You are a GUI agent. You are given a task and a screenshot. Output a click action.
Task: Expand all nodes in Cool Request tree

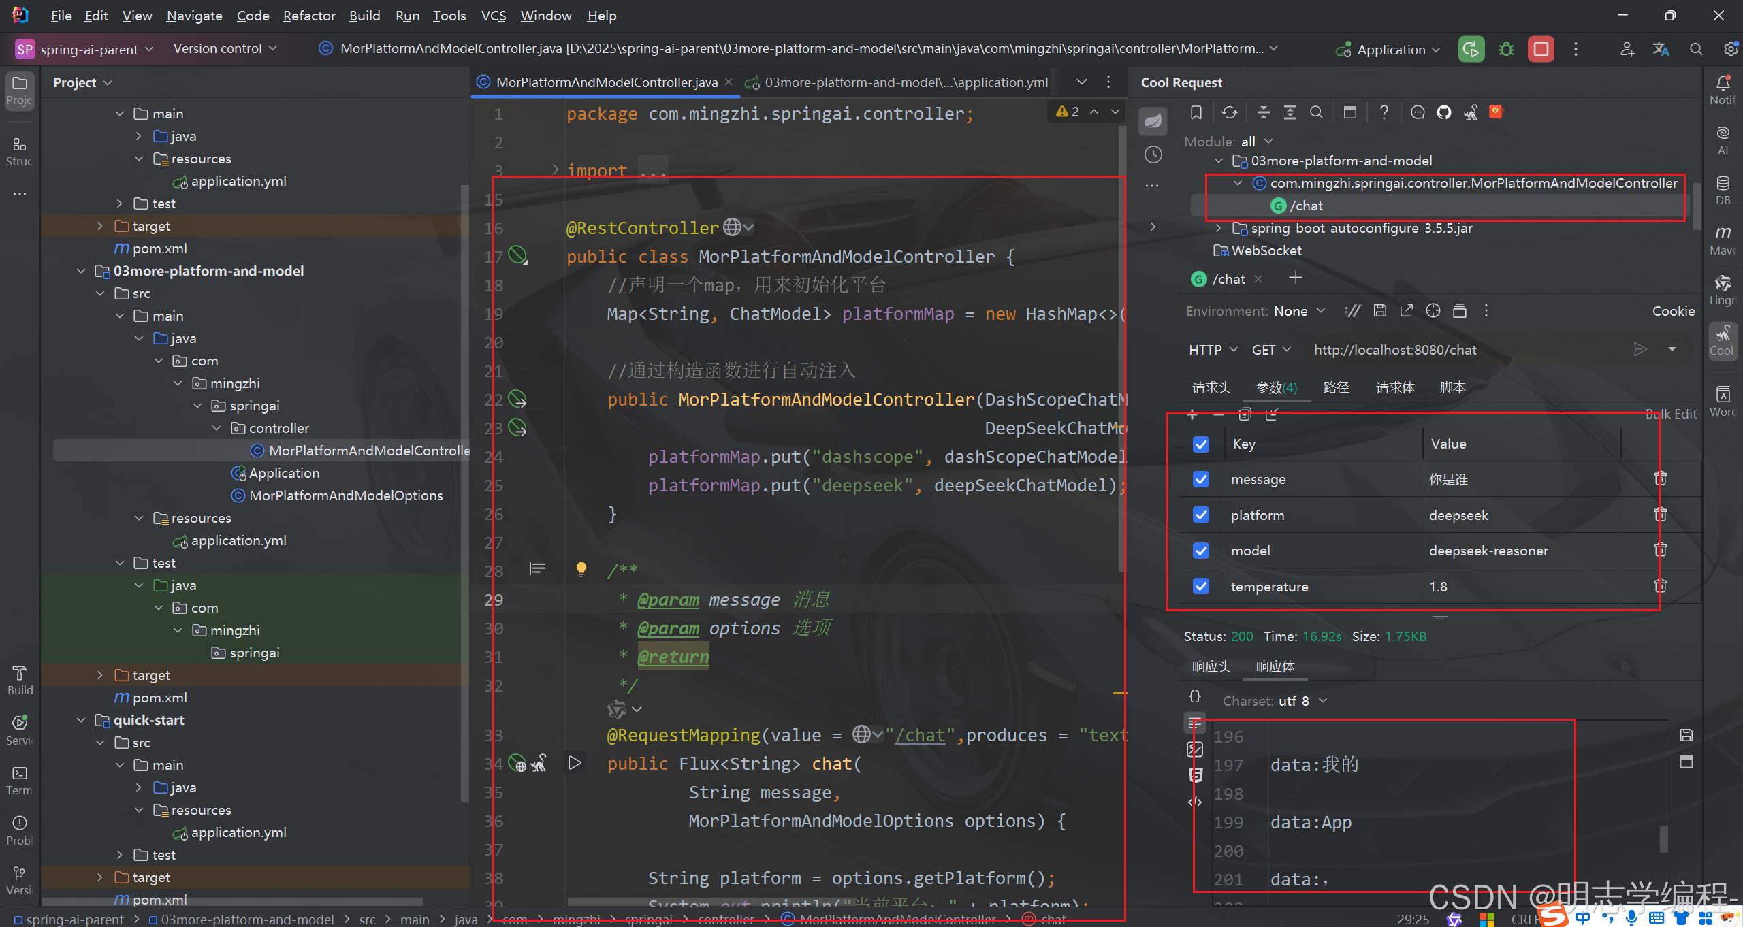click(1290, 112)
